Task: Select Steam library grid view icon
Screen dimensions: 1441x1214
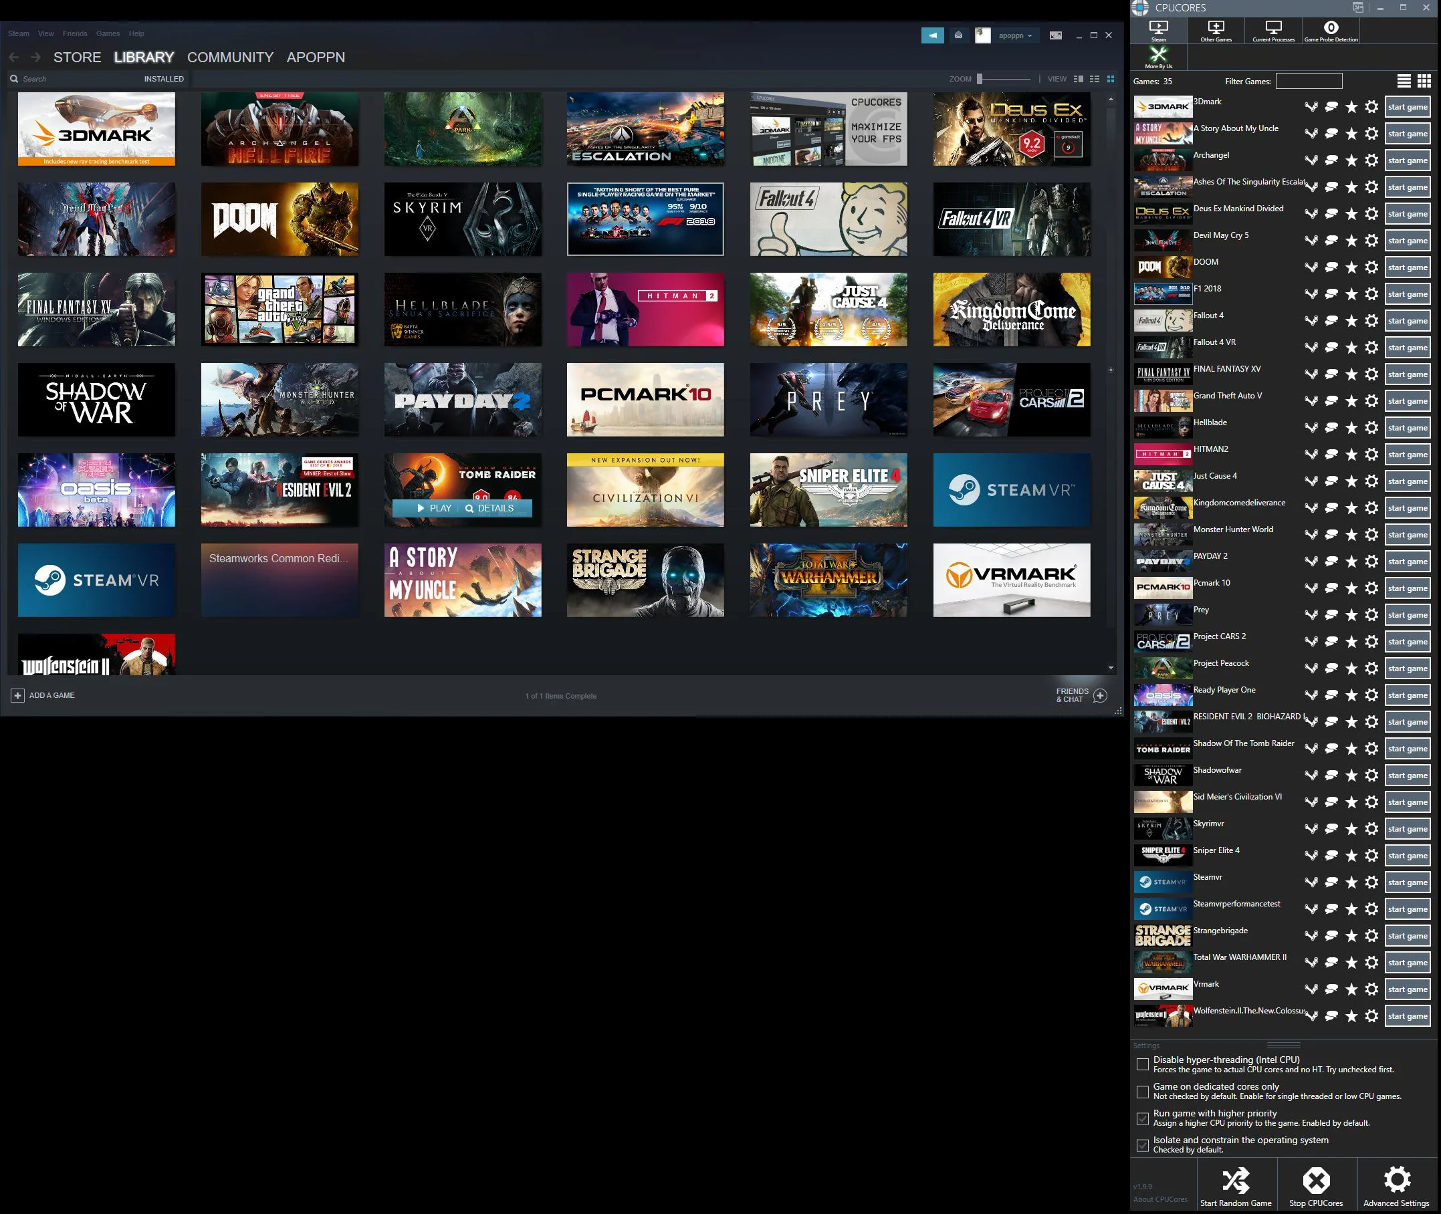Action: (x=1111, y=79)
